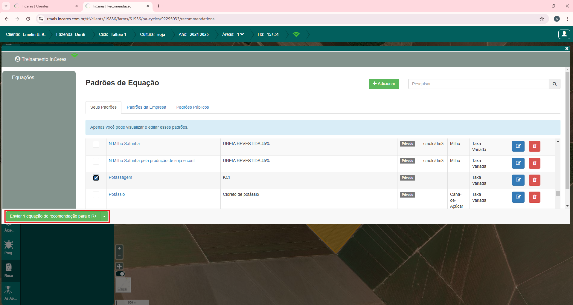Screen dimensions: 573x305
Task: Click the green wifi status icon in header
Action: pos(296,34)
